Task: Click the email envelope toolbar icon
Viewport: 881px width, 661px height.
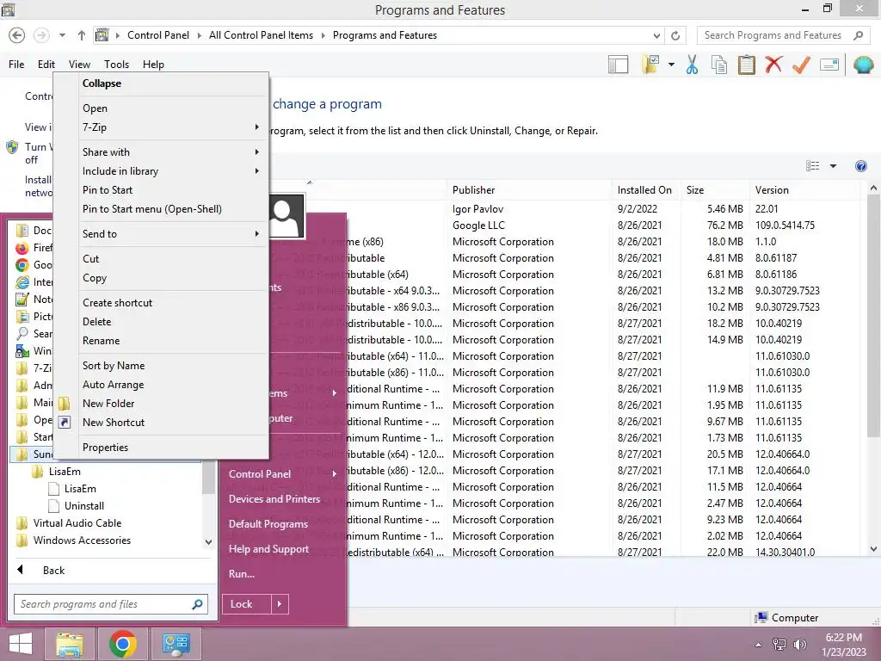Action: point(829,65)
